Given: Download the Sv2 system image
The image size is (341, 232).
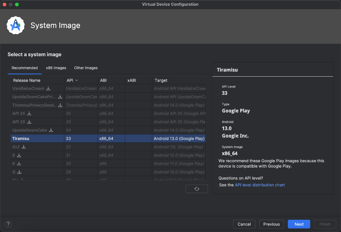Looking at the screenshot, I should [24, 147].
